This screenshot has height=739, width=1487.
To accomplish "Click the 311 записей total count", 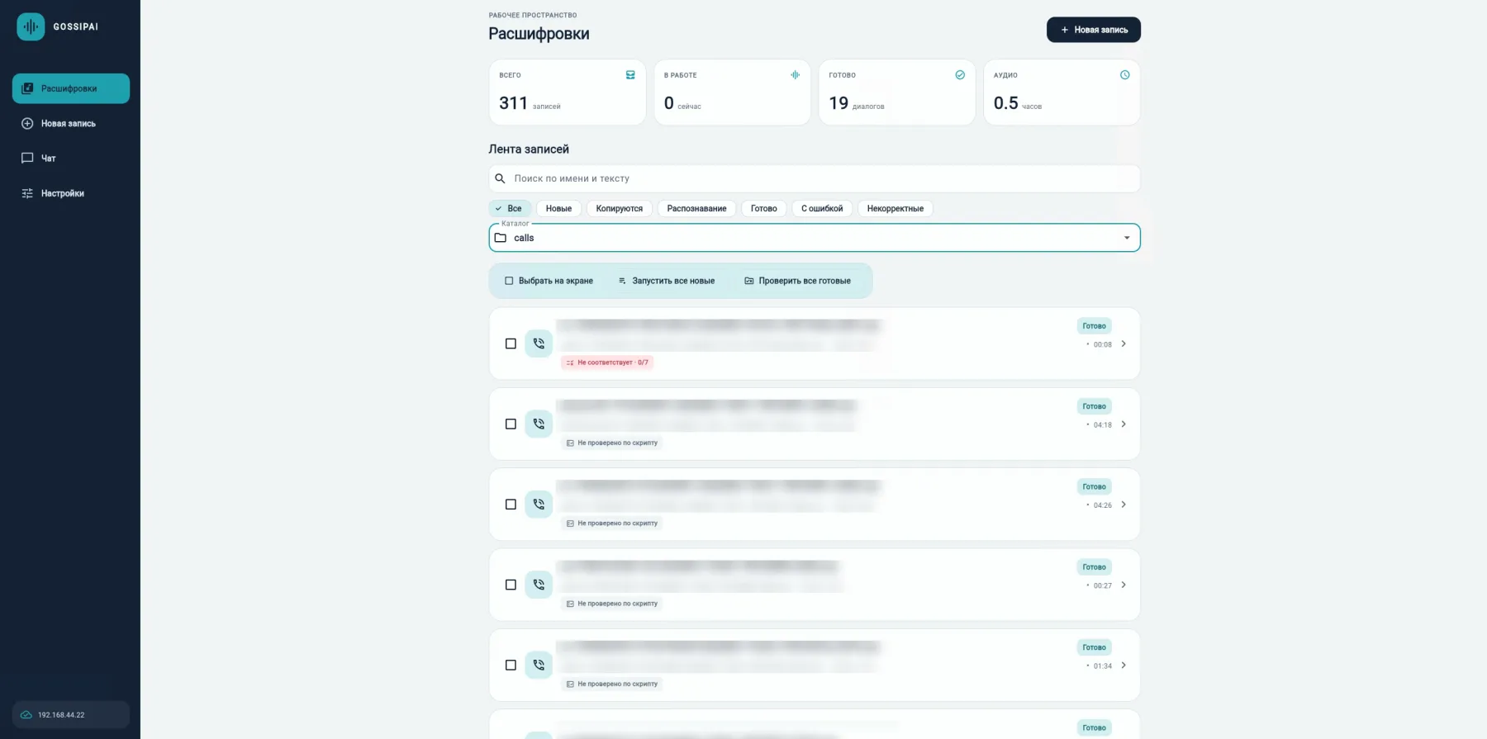I will (x=530, y=103).
